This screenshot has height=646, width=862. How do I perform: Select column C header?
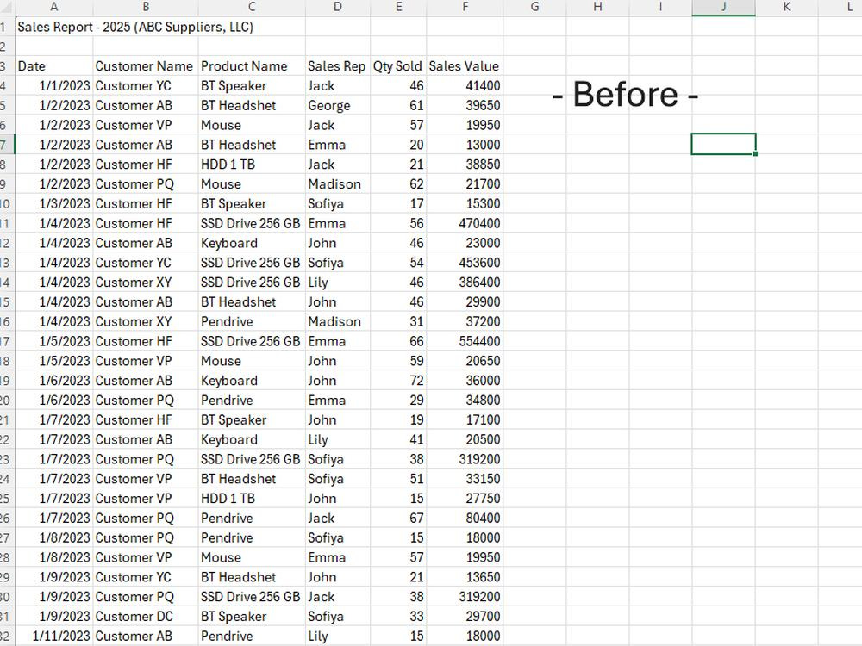252,7
